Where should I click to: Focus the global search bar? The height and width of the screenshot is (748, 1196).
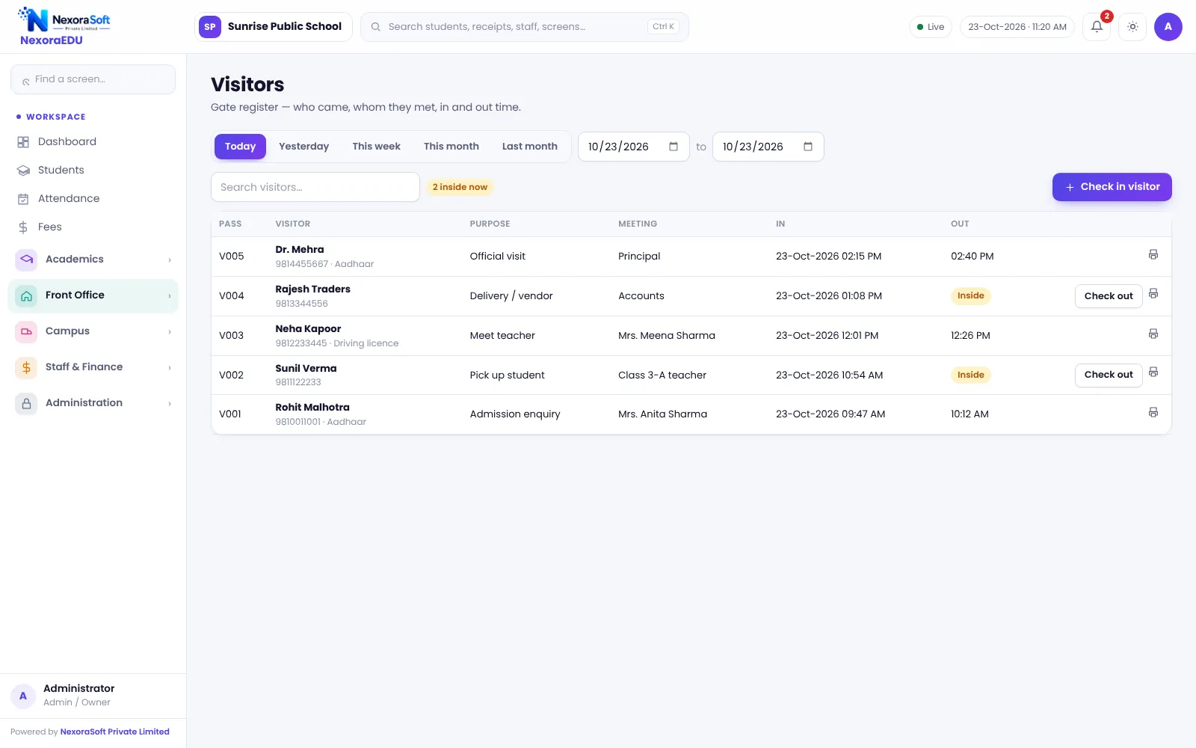[x=524, y=27]
